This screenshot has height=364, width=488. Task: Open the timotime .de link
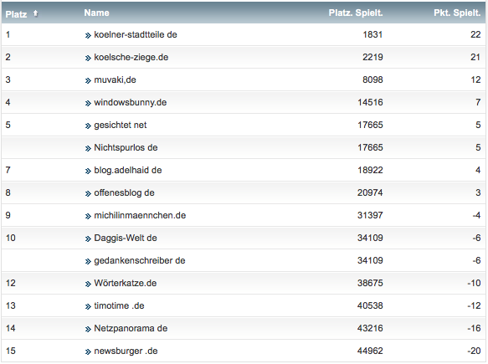[119, 305]
